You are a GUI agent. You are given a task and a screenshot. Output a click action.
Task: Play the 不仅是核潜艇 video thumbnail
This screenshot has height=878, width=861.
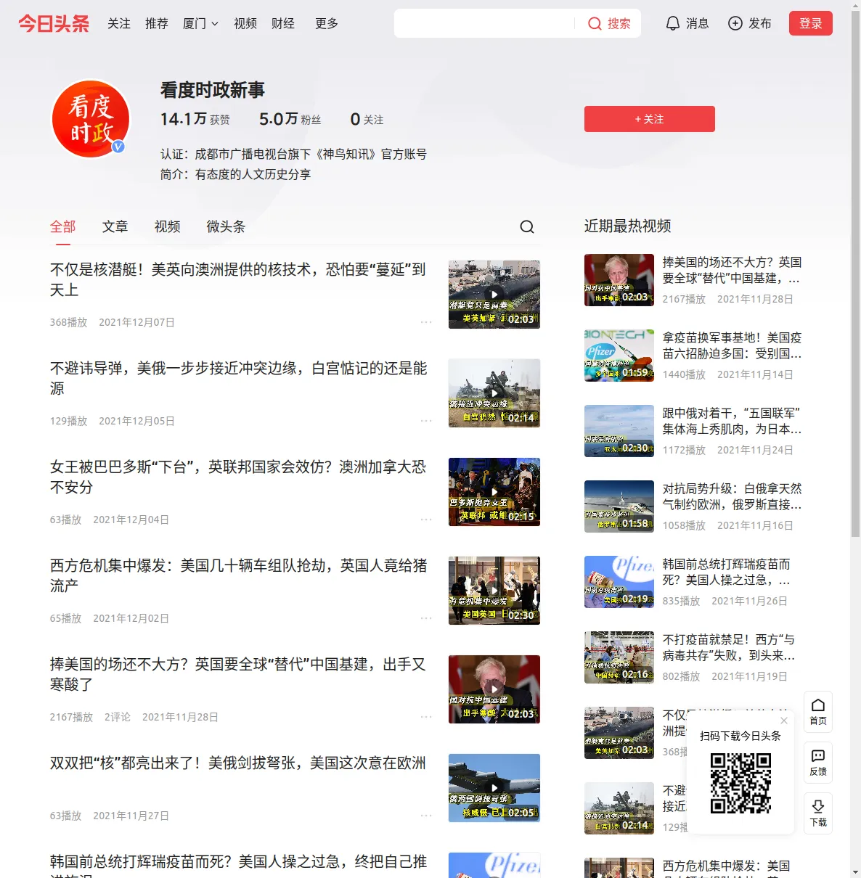click(494, 295)
